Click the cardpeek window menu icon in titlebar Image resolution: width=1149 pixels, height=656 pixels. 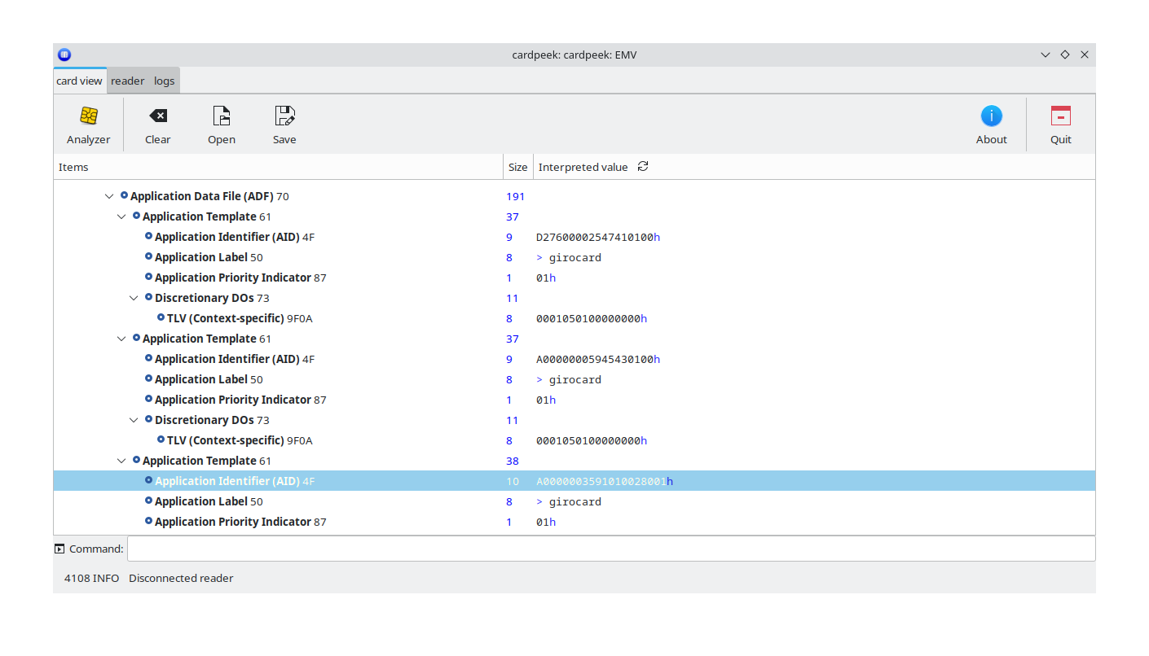pos(64,55)
